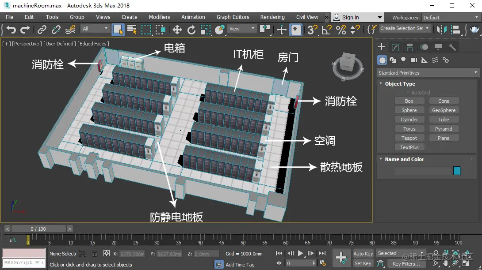Toggle Auto Key animation mode

363,254
